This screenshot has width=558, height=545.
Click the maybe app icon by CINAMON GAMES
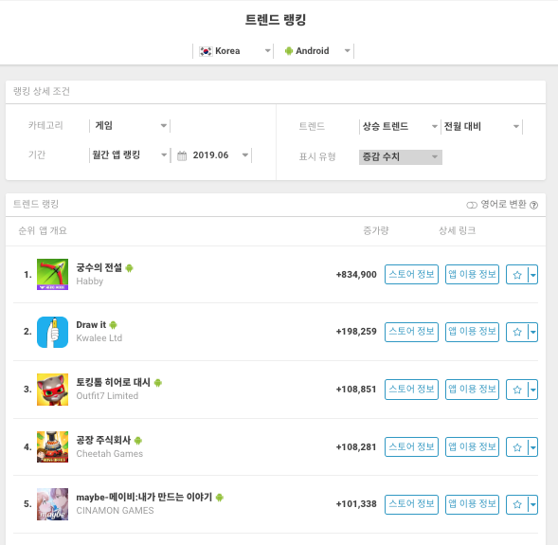pos(52,504)
